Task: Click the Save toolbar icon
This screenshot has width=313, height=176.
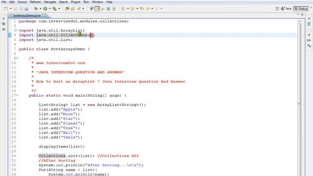Action: [15, 9]
